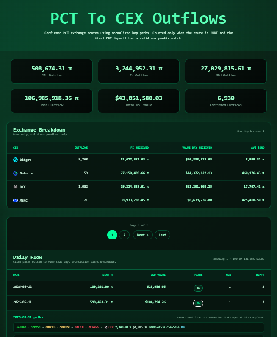
Task: Click USD value $23,956.05
Action: (156, 287)
